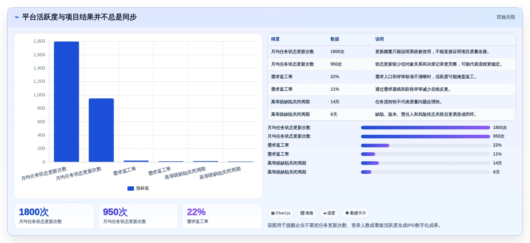Click the 1800次 cell in the table

coord(337,52)
